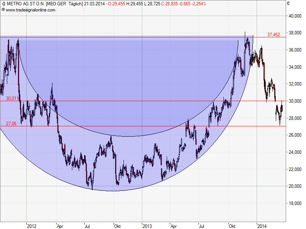The width and height of the screenshot is (306, 229).
Task: Click the date 21.03.2014 in header
Action: pyautogui.click(x=94, y=4)
